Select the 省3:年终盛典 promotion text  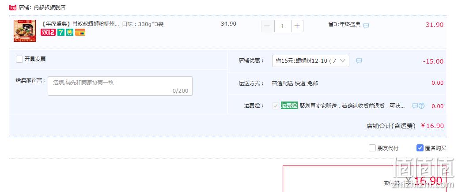click(x=344, y=25)
